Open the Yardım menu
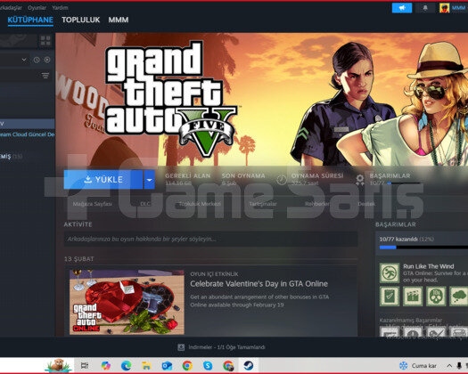 [60, 8]
